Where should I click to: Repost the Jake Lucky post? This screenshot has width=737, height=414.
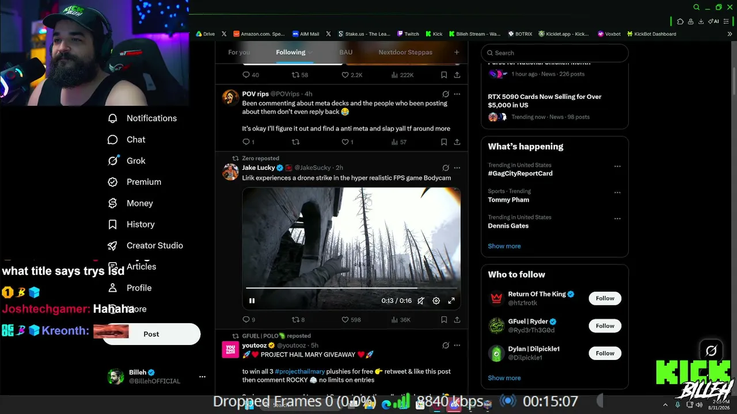[x=296, y=320]
